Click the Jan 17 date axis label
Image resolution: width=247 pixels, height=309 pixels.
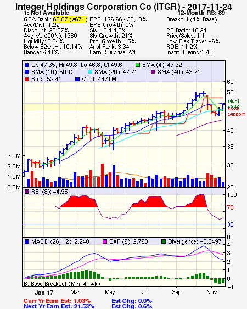click(44, 293)
